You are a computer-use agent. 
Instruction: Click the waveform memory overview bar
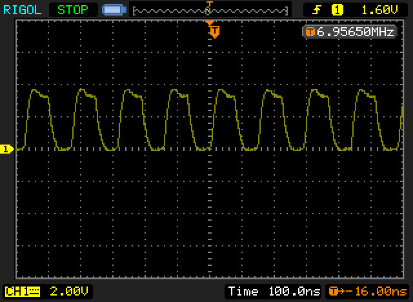point(210,11)
